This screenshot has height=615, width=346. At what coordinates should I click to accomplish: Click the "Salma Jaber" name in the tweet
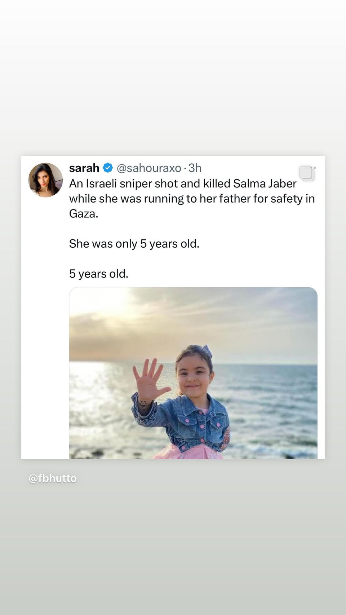(265, 183)
